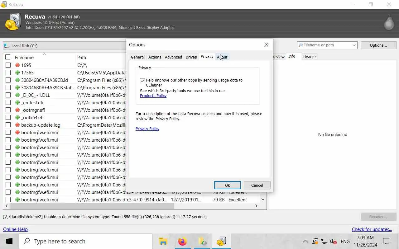Click the ENG language indicator
This screenshot has width=399, height=249.
[345, 241]
